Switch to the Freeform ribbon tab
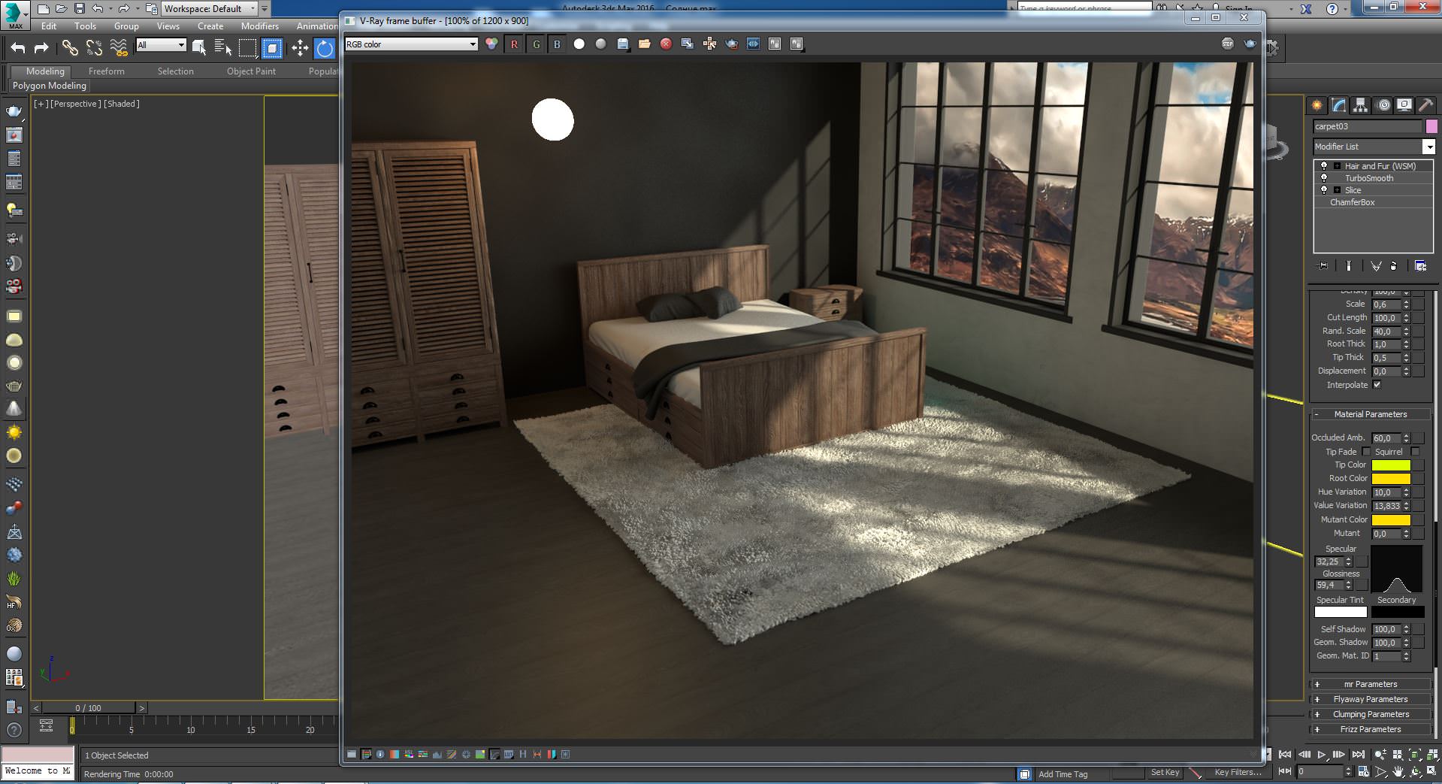Image resolution: width=1442 pixels, height=784 pixels. tap(107, 71)
